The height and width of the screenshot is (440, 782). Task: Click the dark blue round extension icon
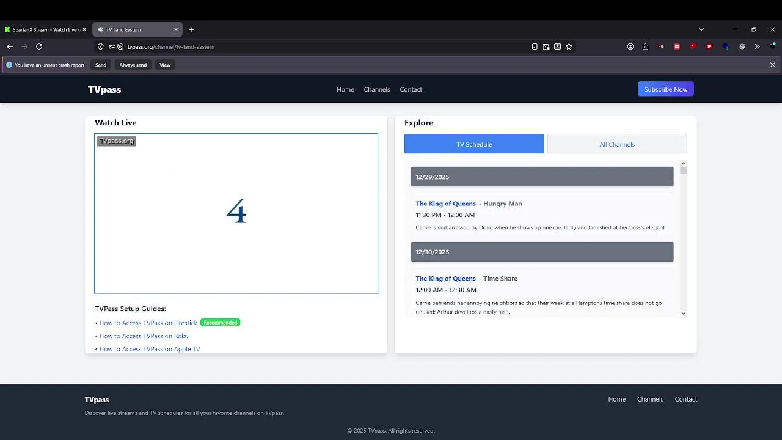pyautogui.click(x=726, y=46)
